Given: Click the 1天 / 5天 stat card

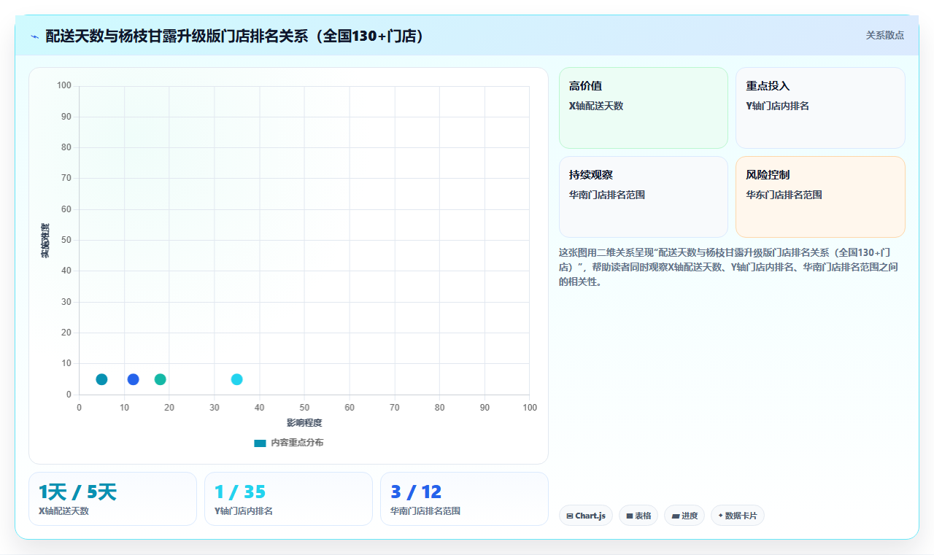Looking at the screenshot, I should click(112, 499).
